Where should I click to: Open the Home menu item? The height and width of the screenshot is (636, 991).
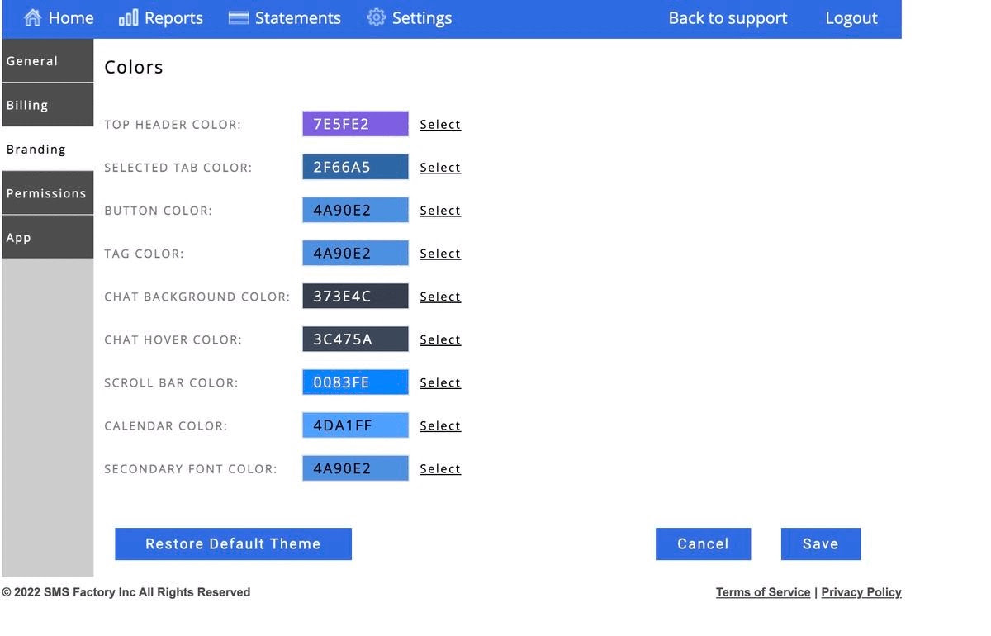pos(59,17)
